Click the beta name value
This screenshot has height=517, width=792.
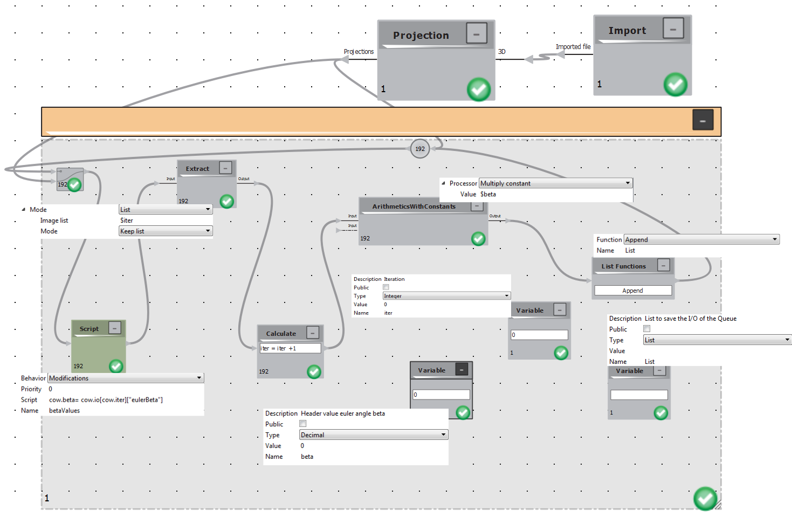tap(307, 457)
